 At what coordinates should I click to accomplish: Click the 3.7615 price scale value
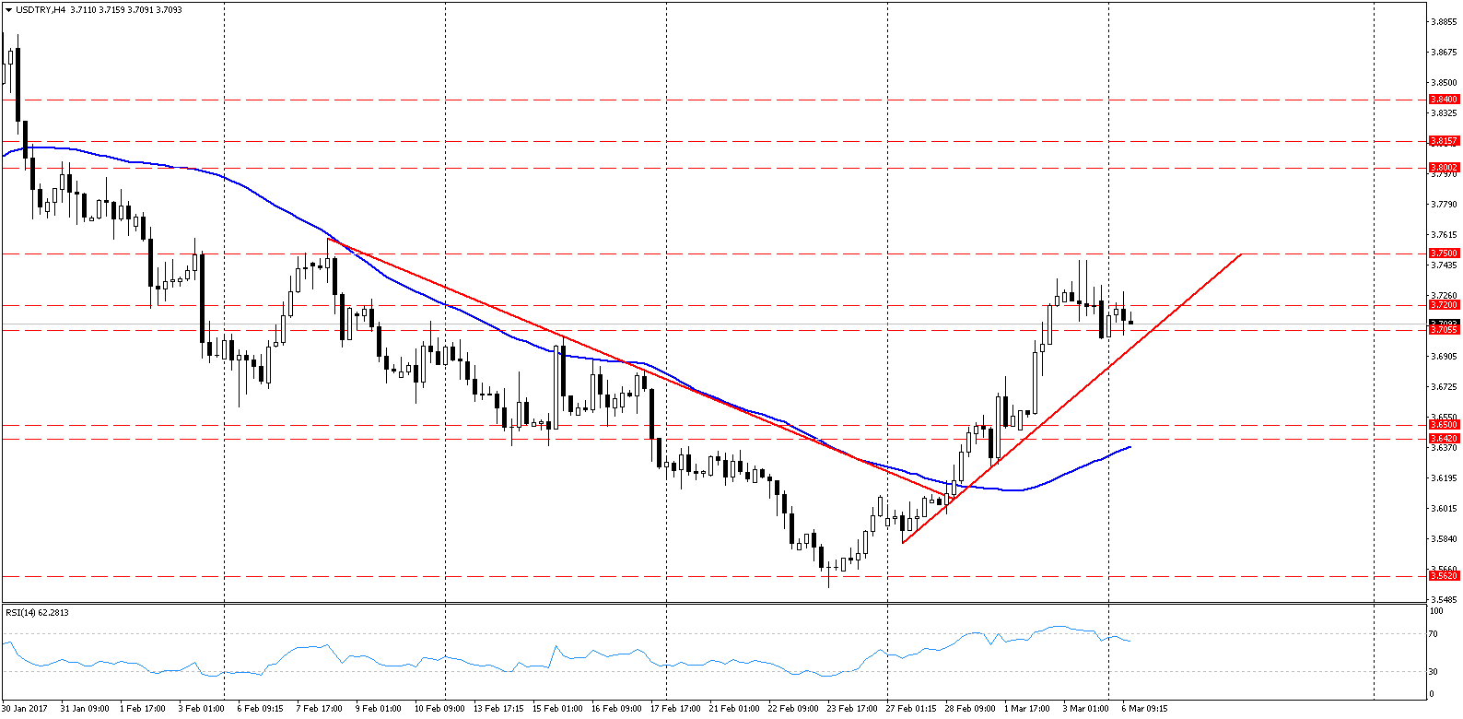pyautogui.click(x=1444, y=235)
